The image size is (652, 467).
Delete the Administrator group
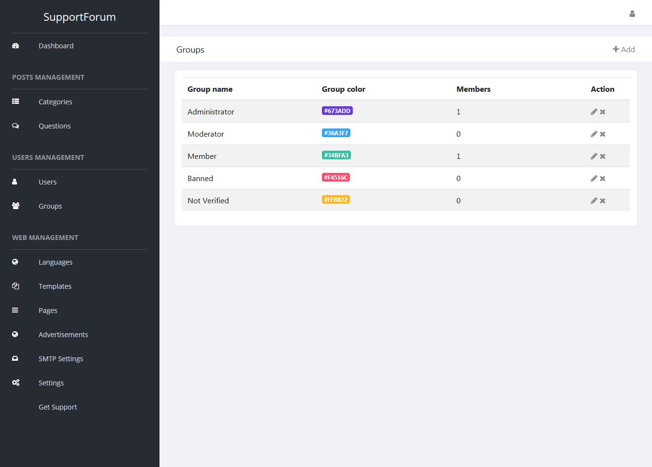coord(603,112)
